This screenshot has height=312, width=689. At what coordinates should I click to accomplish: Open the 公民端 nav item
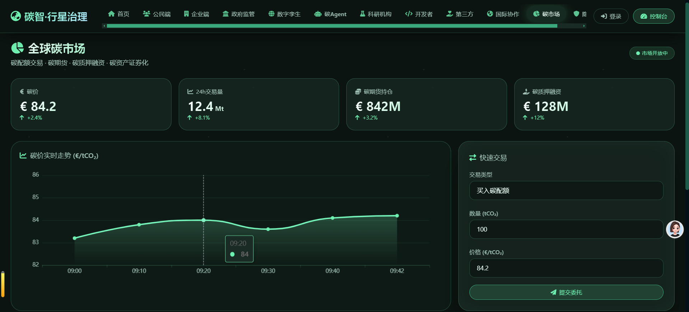coord(157,14)
